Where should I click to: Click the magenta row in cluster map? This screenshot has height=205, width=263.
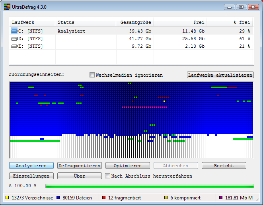(144, 107)
